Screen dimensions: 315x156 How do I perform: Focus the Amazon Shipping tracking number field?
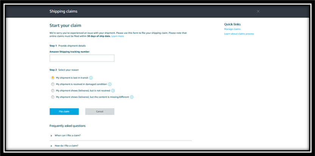pos(82,58)
